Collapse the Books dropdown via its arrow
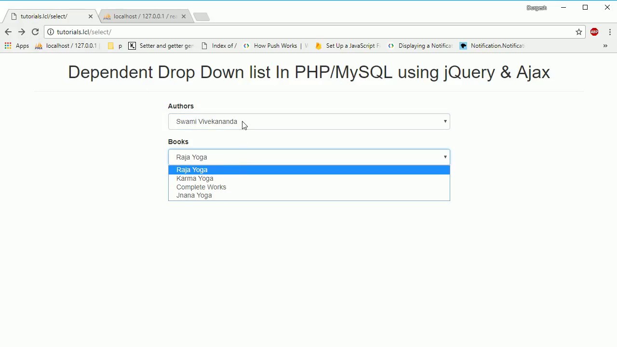The width and height of the screenshot is (617, 347). (x=445, y=157)
